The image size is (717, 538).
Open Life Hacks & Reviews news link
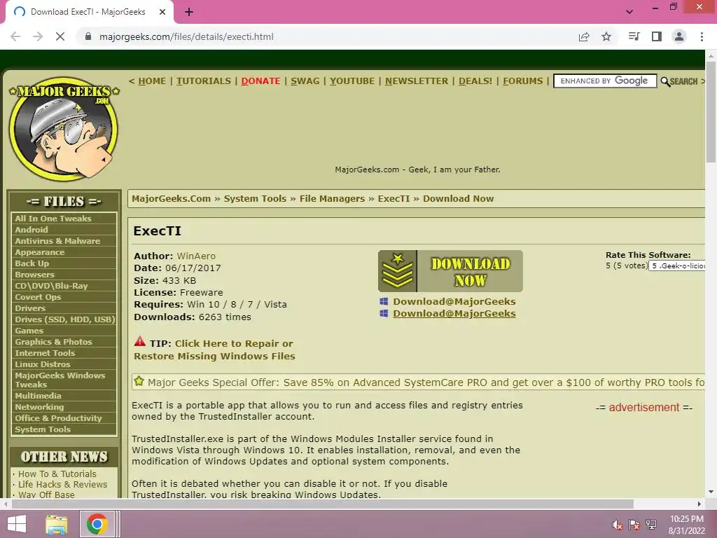[x=62, y=485]
